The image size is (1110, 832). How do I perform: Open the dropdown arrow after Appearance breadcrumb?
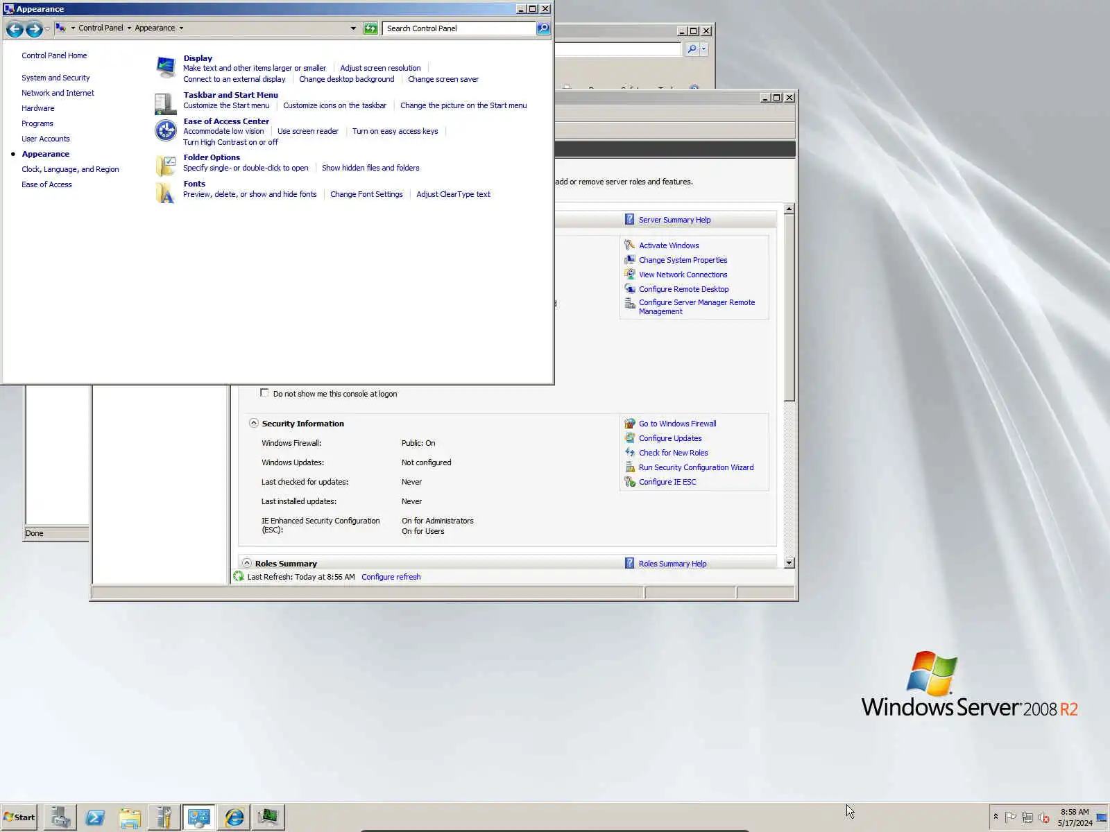click(181, 28)
